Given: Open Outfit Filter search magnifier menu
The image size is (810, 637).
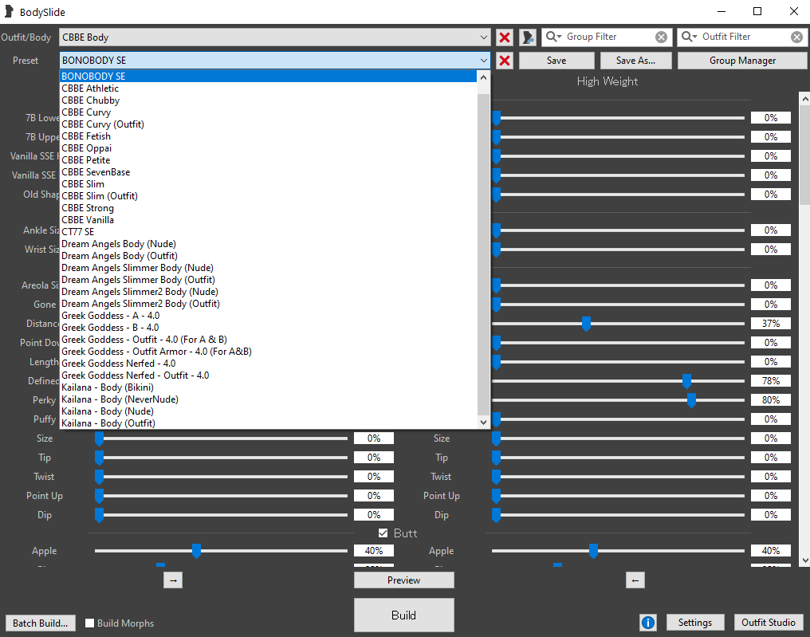Looking at the screenshot, I should click(689, 37).
